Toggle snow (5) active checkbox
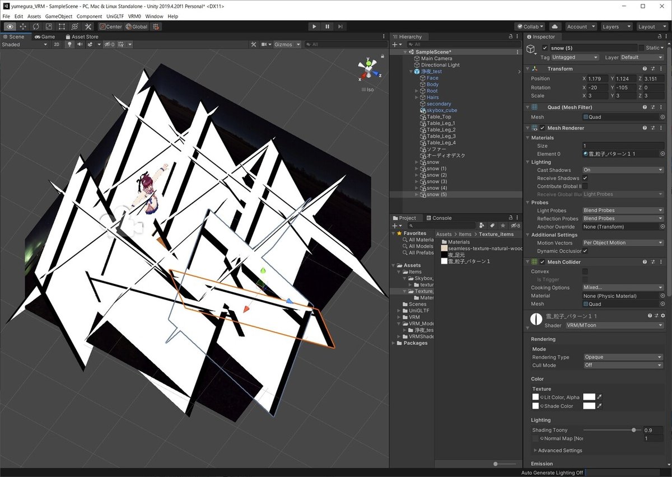Screen dimensions: 672x477 545,48
